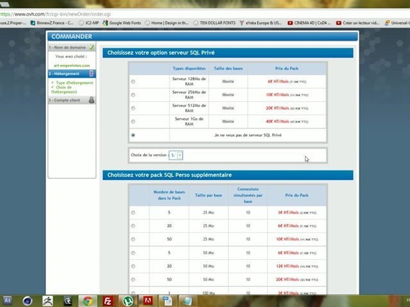This screenshot has width=410, height=307.
Task: Select Serveur 512Mo de RAM radio
Action: point(133,108)
